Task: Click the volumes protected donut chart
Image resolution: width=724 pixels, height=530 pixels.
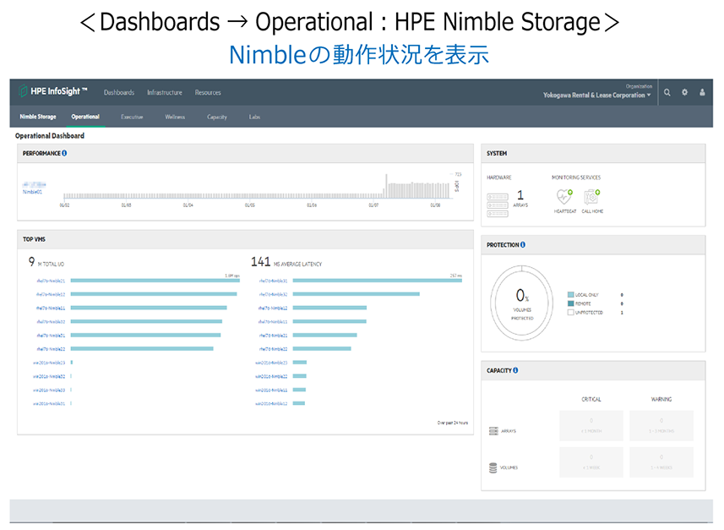Action: 522,303
